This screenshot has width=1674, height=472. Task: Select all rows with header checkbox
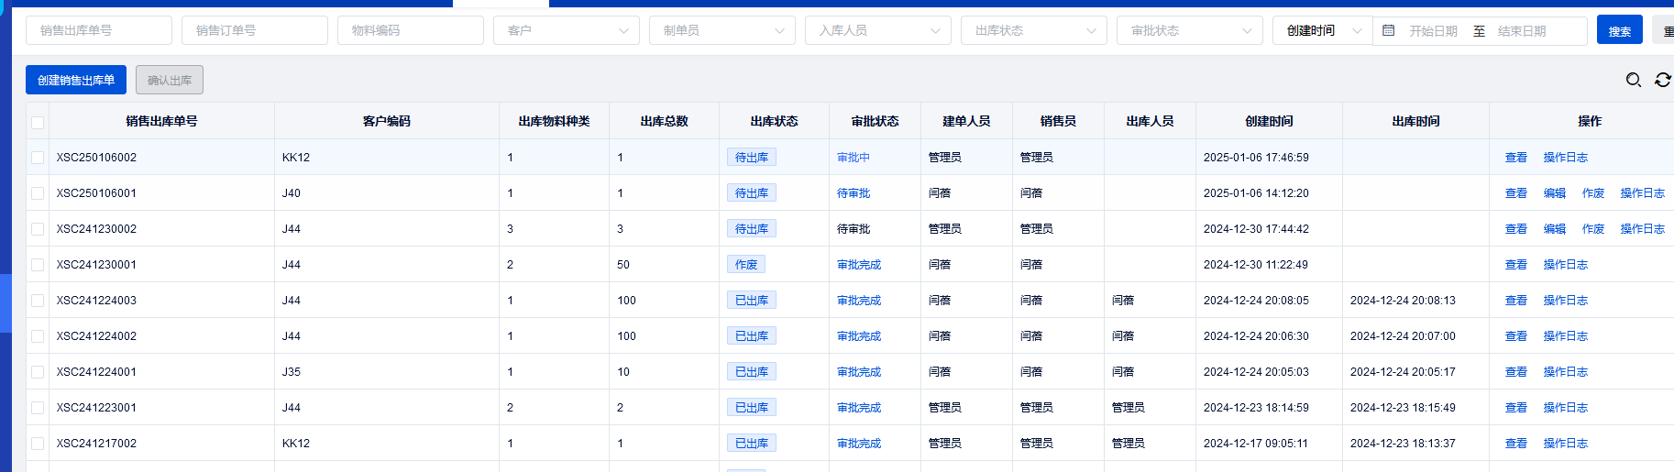38,122
